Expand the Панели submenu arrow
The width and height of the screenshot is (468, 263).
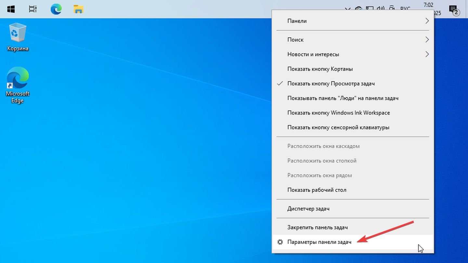[x=427, y=21]
